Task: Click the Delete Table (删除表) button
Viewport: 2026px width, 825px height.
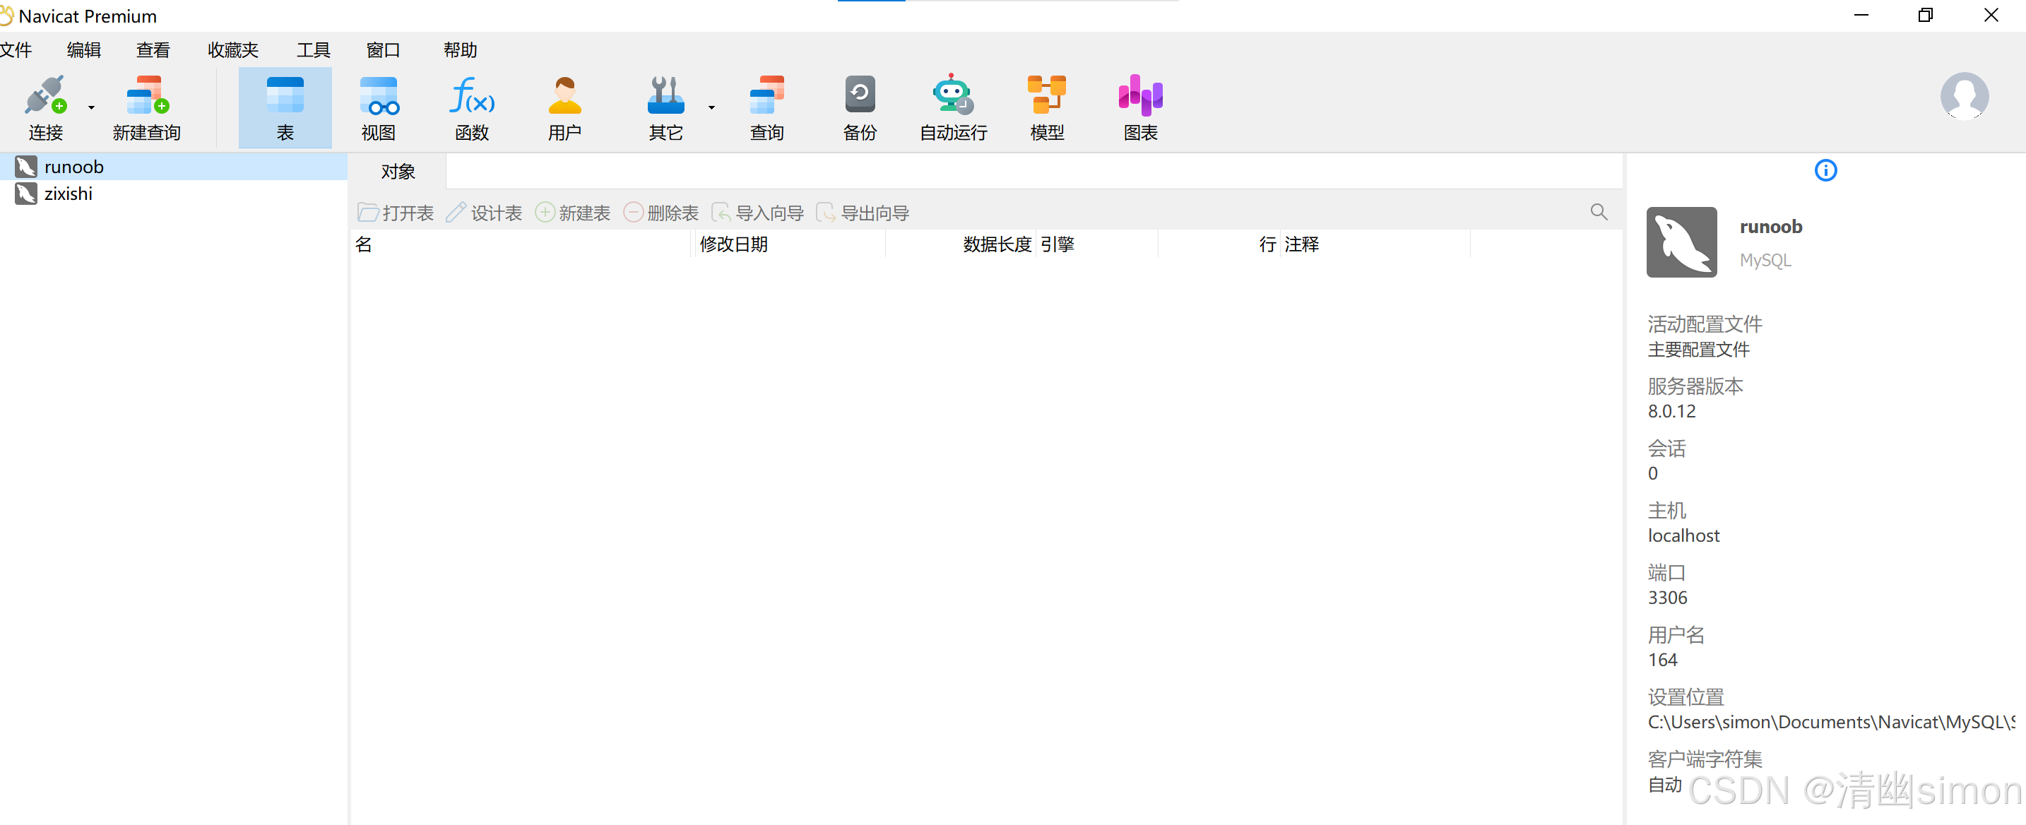Action: click(x=660, y=213)
